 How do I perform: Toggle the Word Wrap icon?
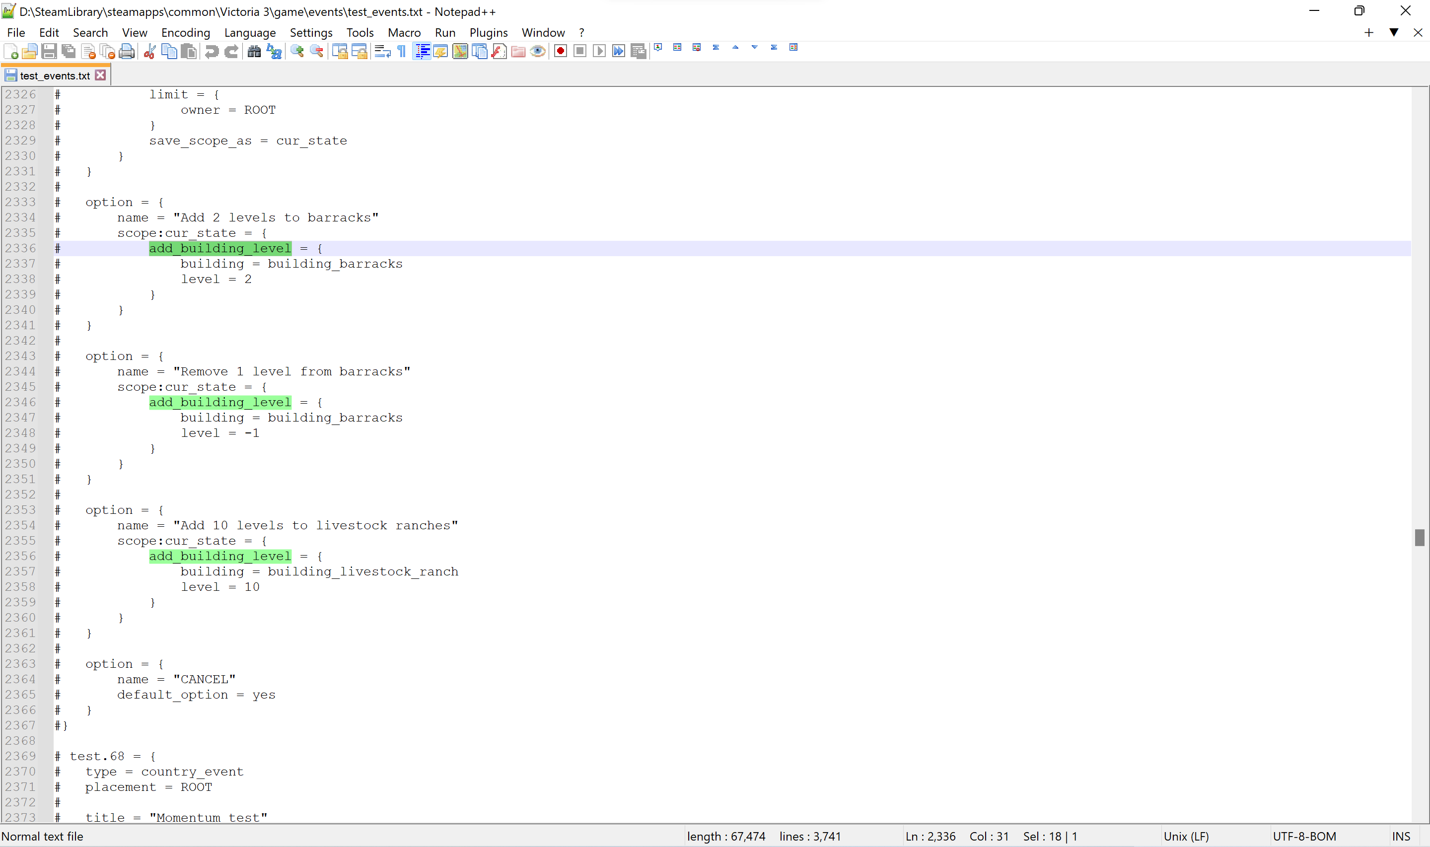[x=382, y=51]
